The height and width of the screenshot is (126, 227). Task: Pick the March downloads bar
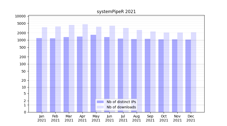coord(72,69)
